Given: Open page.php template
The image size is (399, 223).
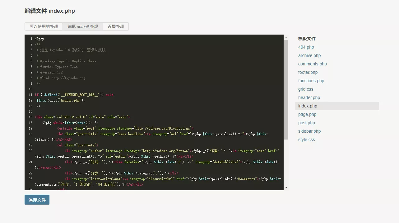Looking at the screenshot, I should coord(307,115).
